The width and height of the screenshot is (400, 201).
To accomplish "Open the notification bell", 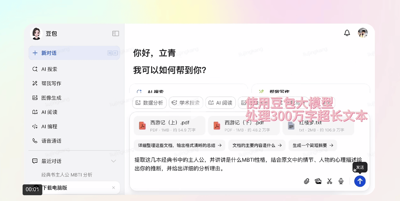I will 347,33.
